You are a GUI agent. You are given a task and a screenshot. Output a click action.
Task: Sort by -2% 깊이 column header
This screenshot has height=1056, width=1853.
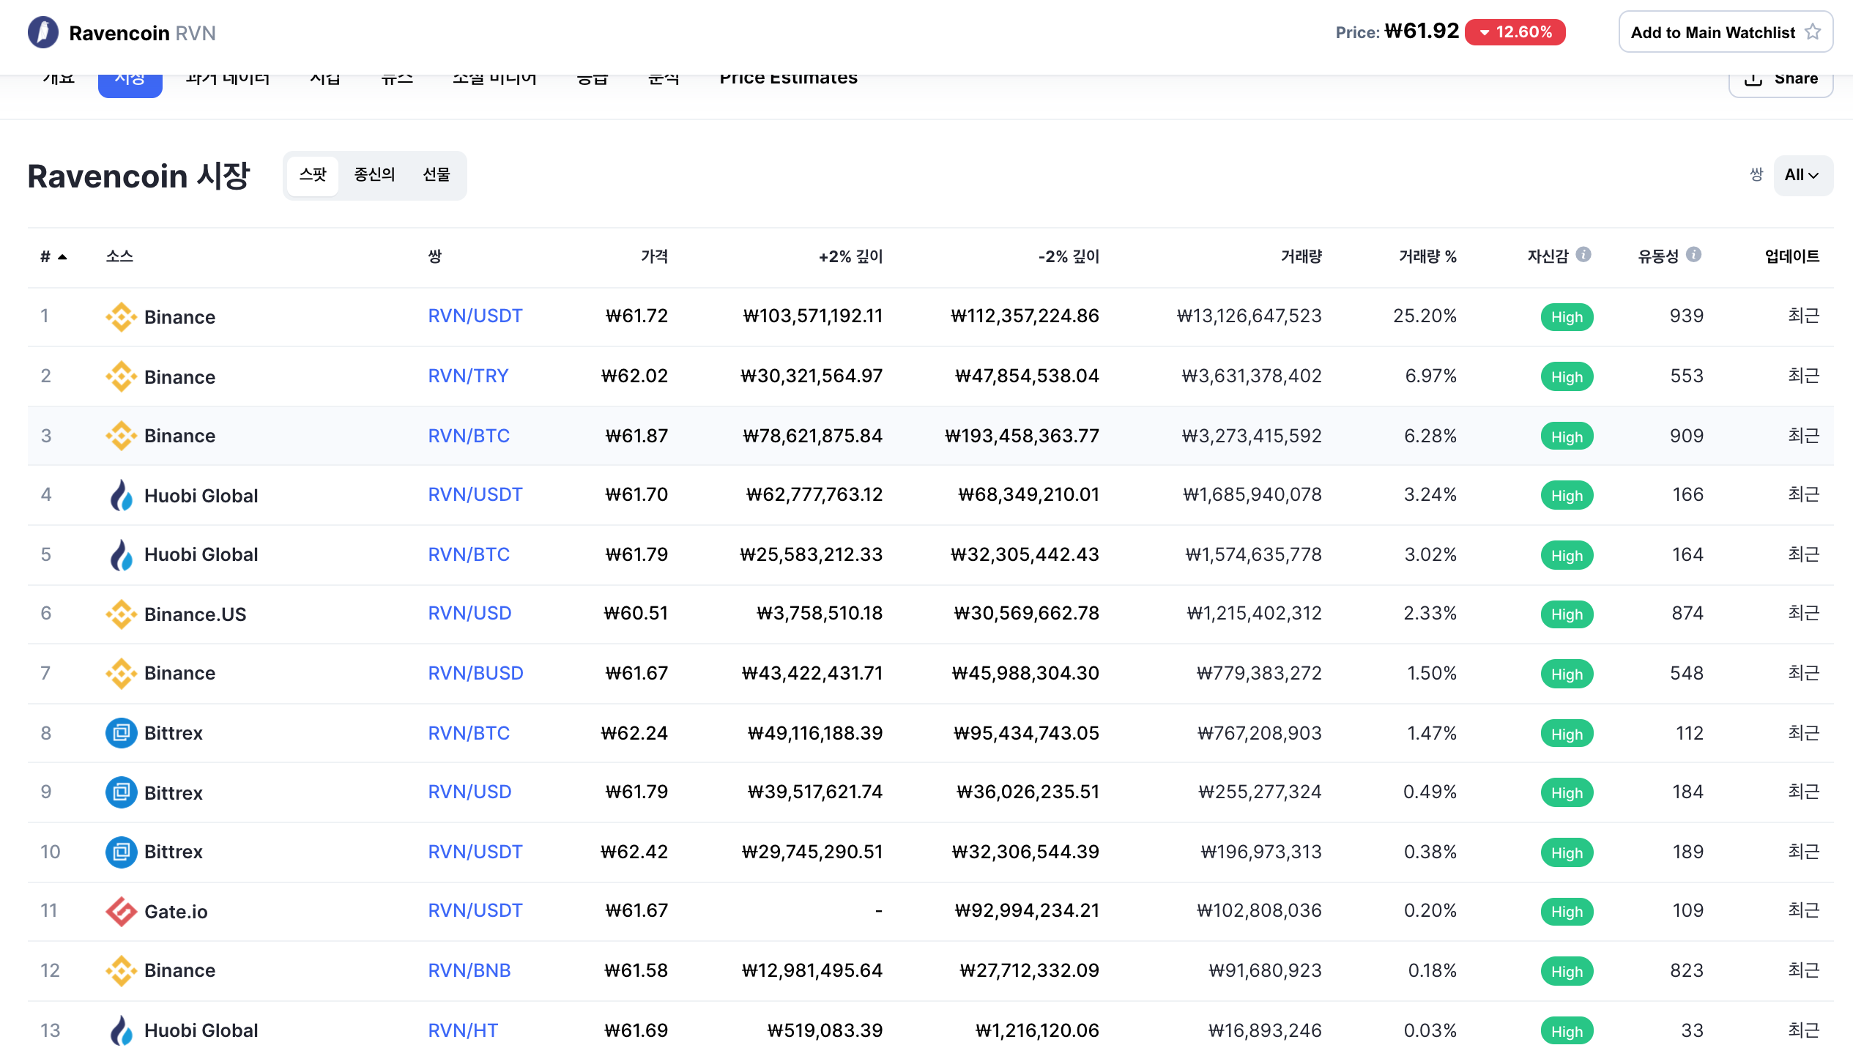(x=1069, y=256)
